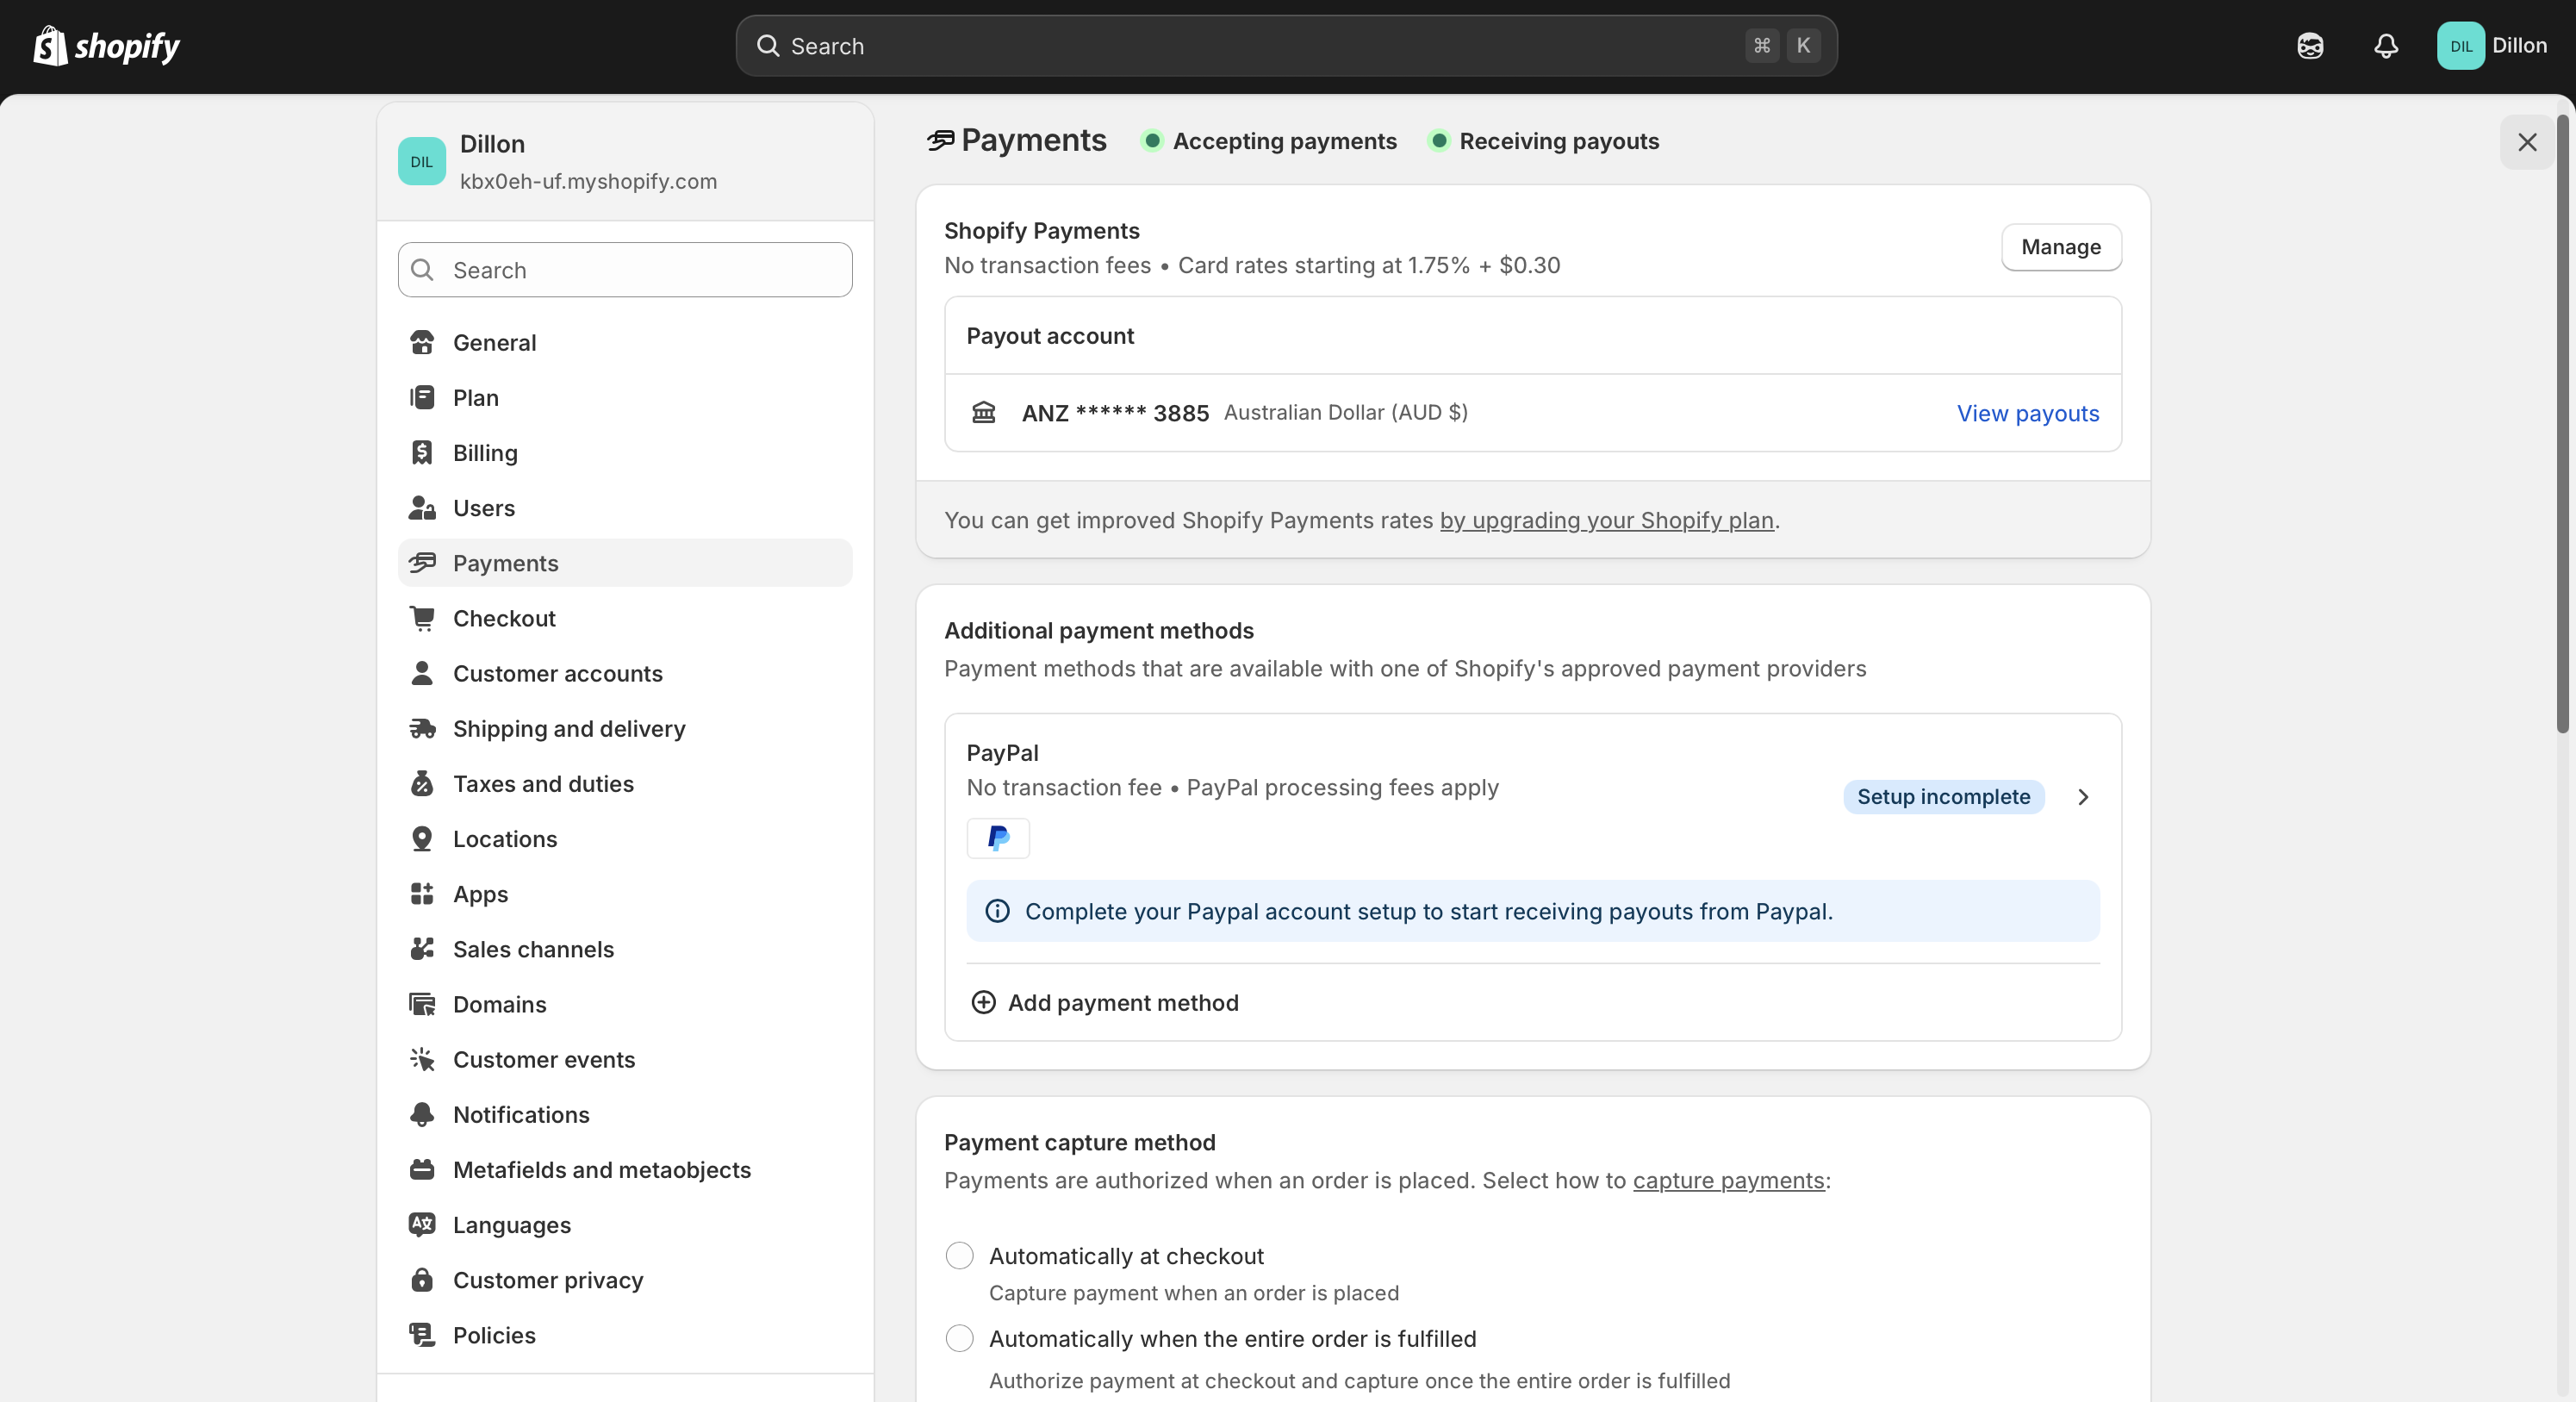Screen dimensions: 2576x1402
Task: Click the notifications bell icon in top bar
Action: (x=2386, y=46)
